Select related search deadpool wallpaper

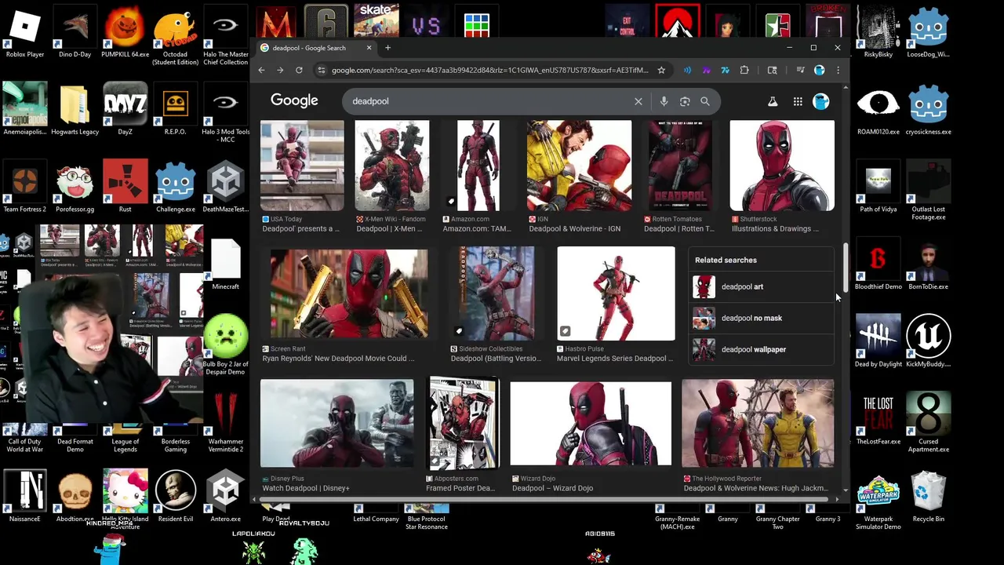[x=761, y=349]
